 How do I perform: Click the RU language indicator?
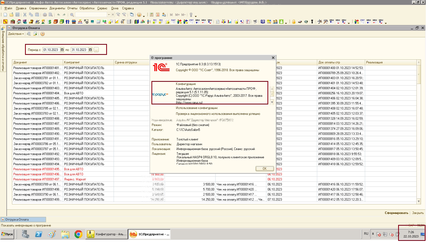coord(366,234)
